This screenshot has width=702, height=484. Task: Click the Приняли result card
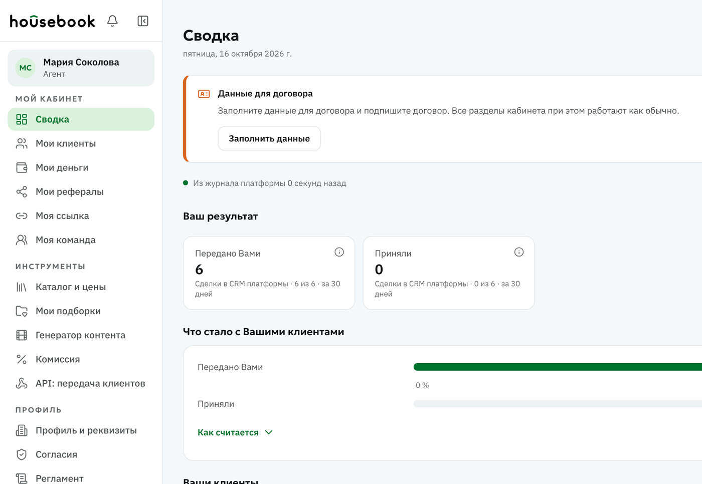[x=449, y=273]
